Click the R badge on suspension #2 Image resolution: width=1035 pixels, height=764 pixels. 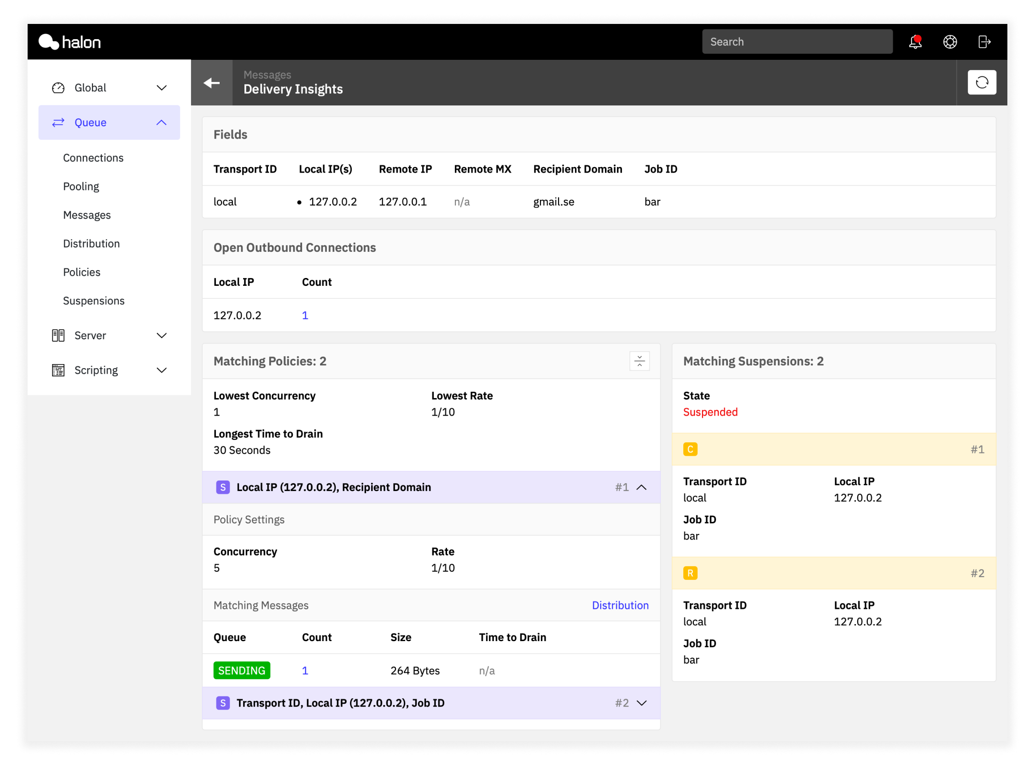click(x=690, y=573)
